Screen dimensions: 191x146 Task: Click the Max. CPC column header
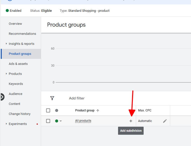click(145, 110)
